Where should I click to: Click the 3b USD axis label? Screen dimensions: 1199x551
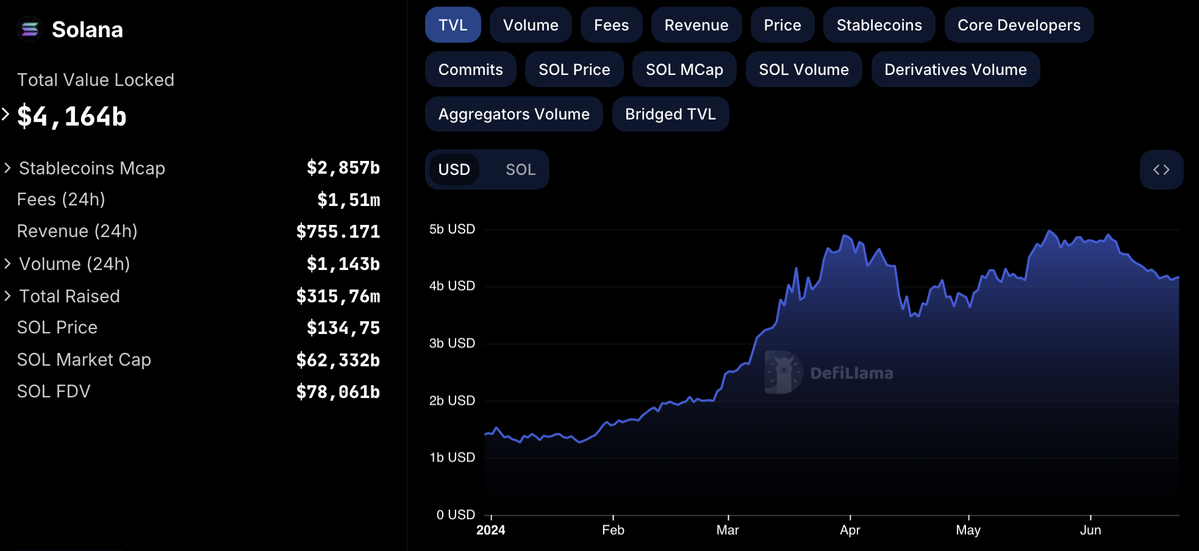(x=452, y=343)
